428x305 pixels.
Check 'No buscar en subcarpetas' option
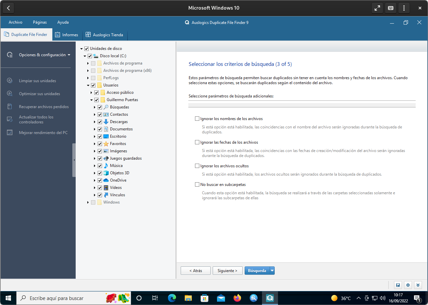click(197, 185)
